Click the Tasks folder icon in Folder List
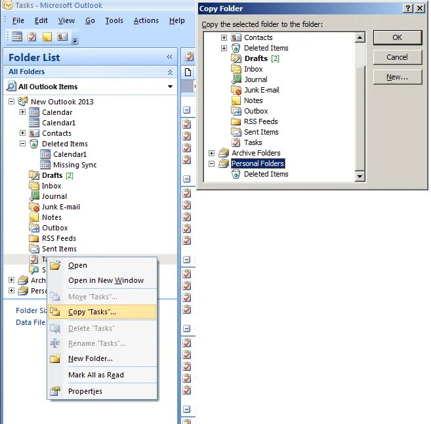 (34, 259)
